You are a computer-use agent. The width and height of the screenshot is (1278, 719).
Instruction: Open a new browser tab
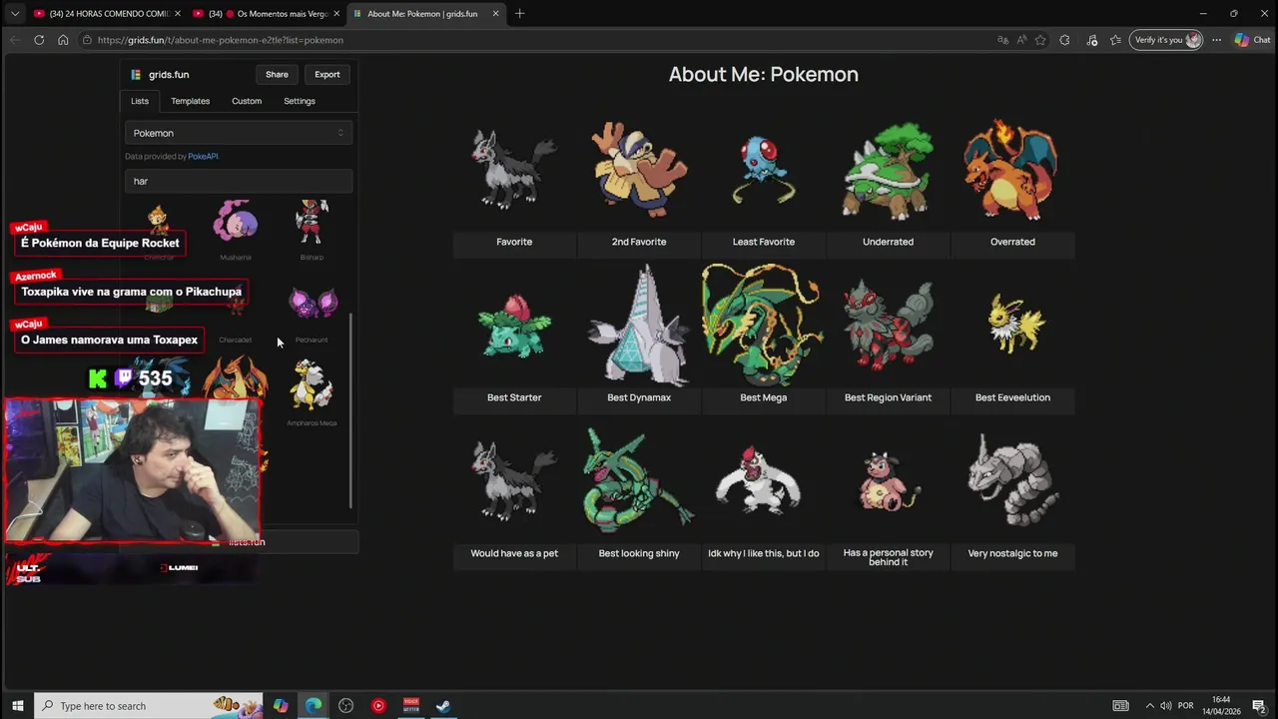(x=519, y=14)
